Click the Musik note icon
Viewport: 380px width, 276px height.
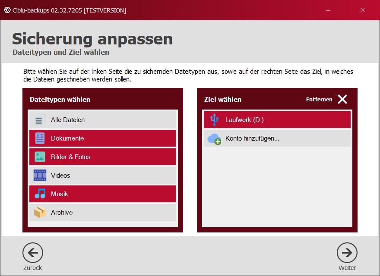point(40,194)
